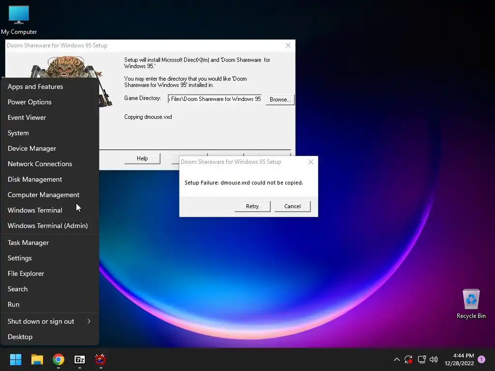Viewport: 495px width, 371px height.
Task: Close the main Doom Shareware Setup window
Action: click(288, 45)
